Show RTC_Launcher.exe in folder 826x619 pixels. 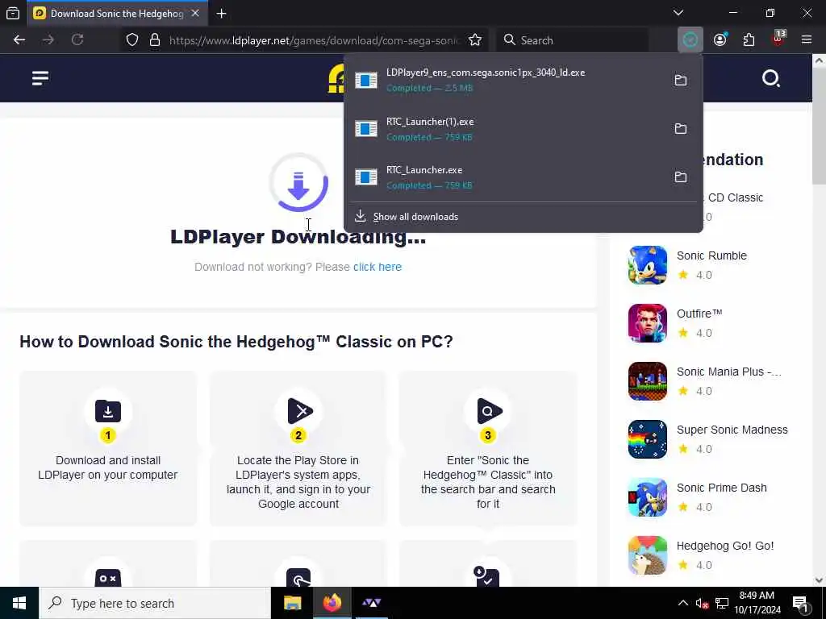(681, 177)
